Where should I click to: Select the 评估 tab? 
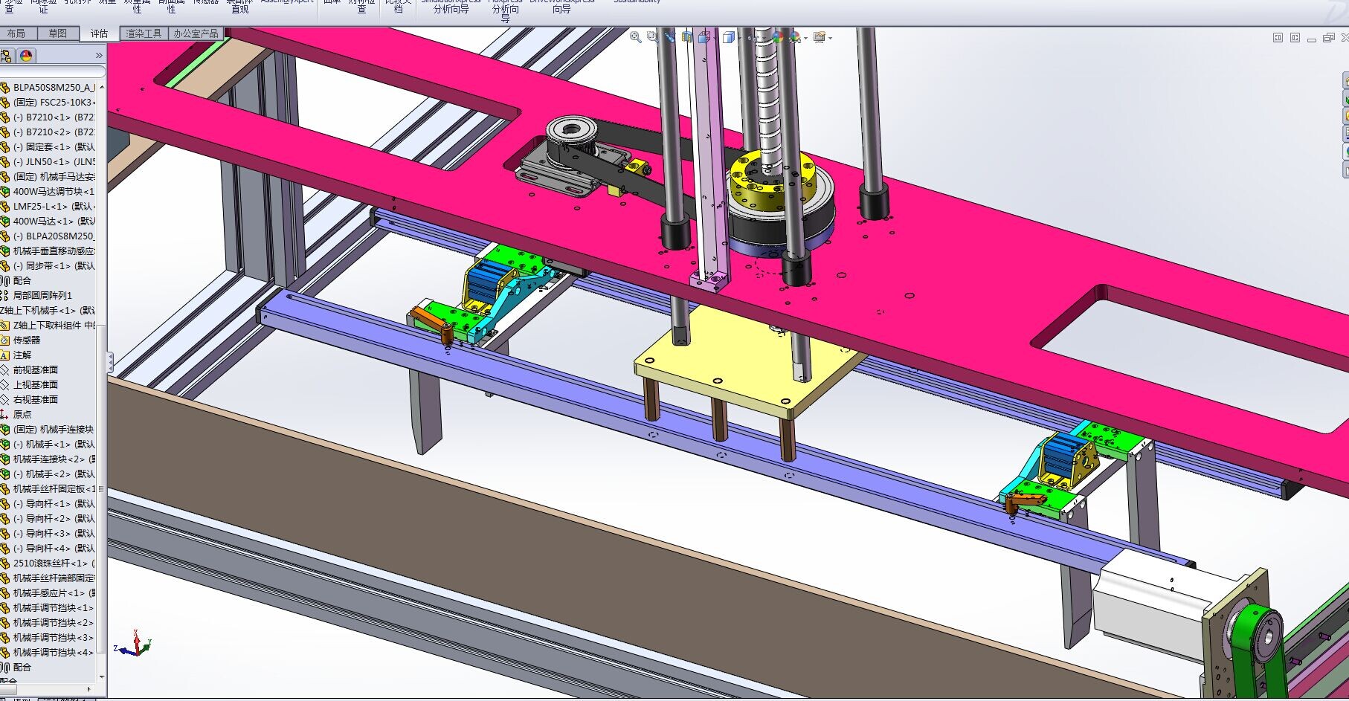pos(99,33)
